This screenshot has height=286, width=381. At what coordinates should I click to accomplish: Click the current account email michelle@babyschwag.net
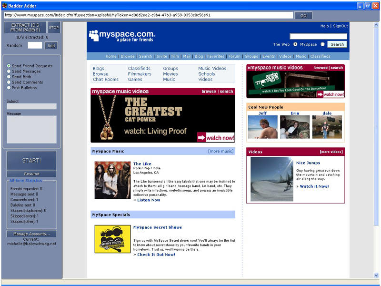[31, 244]
